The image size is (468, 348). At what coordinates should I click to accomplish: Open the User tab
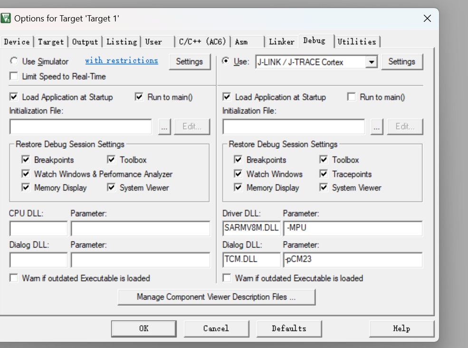point(157,42)
